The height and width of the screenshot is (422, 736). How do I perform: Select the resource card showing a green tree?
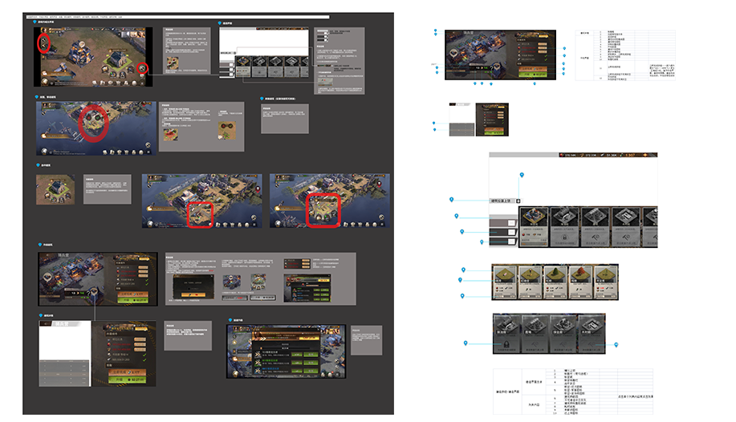(x=555, y=282)
